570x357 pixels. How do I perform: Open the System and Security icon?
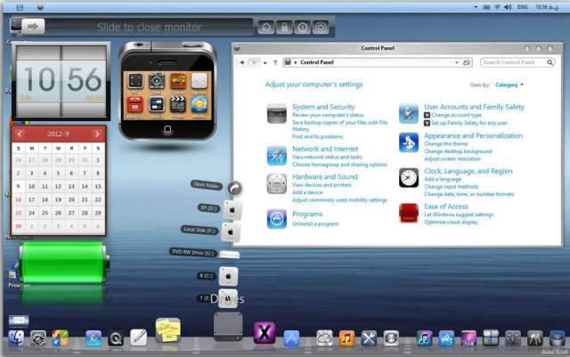point(277,114)
